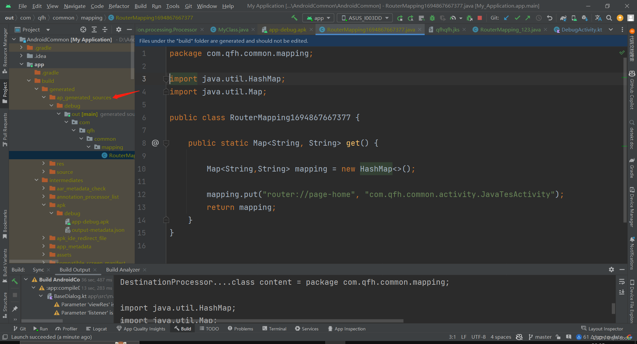Open Project panel settings gear
The width and height of the screenshot is (637, 344).
119,29
